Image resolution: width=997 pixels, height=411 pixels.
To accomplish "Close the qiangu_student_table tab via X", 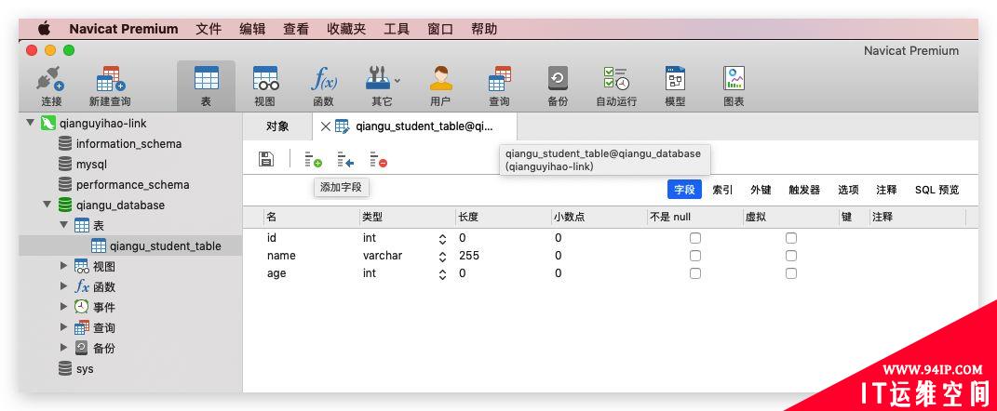I will pos(325,126).
